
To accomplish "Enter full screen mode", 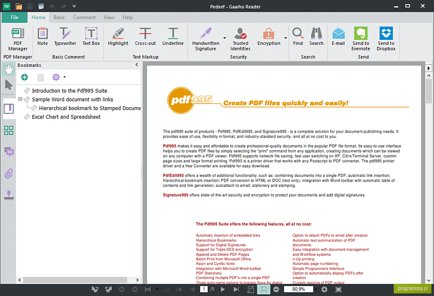I will tap(338, 289).
